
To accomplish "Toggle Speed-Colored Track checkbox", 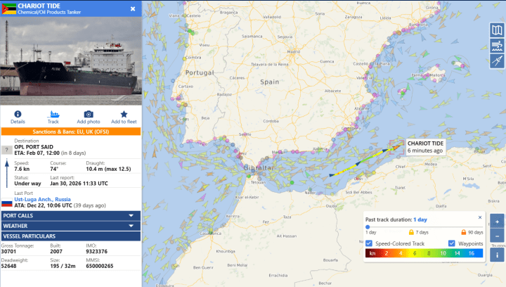I will click(x=369, y=243).
